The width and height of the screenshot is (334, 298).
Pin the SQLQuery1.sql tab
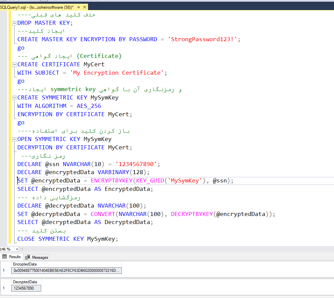tap(78, 7)
